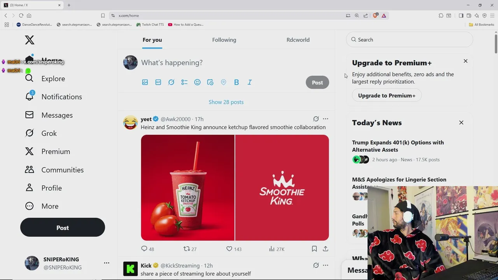Toggle italic text formatting in composer
This screenshot has height=280, width=498.
click(250, 82)
